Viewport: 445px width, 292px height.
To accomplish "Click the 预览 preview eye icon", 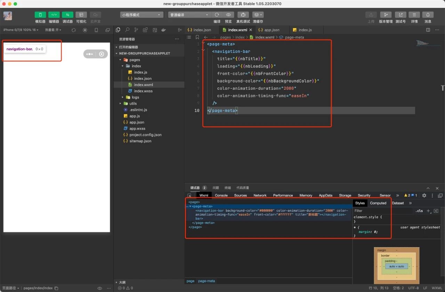I will point(228,15).
